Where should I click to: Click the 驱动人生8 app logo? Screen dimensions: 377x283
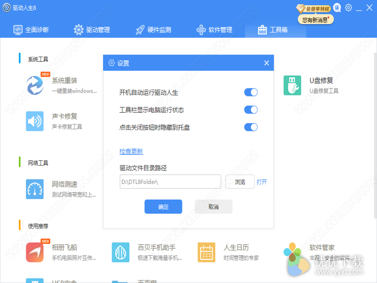pos(6,8)
